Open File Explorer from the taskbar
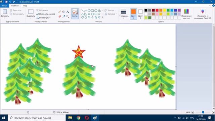Screen dimensions: 215x121 [x=70, y=118]
